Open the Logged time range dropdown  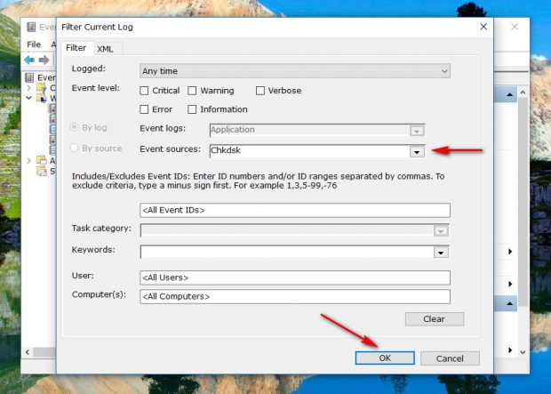[x=295, y=71]
